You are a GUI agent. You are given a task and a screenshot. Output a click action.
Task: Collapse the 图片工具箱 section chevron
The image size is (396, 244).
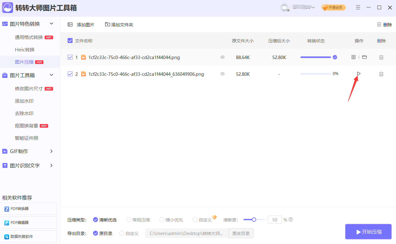click(x=51, y=75)
